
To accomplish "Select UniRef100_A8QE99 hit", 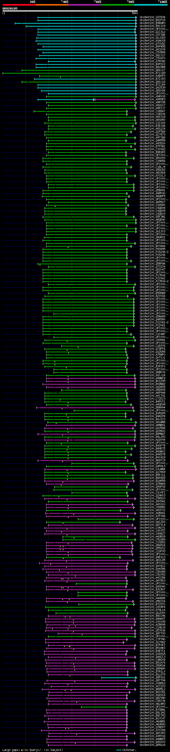I will (152, 404).
